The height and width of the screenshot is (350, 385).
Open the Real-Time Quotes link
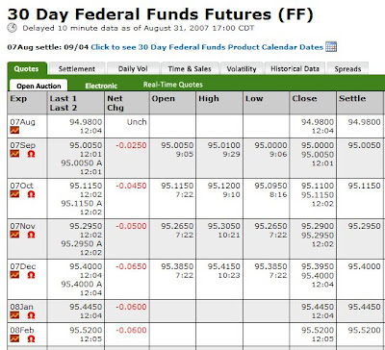[173, 85]
